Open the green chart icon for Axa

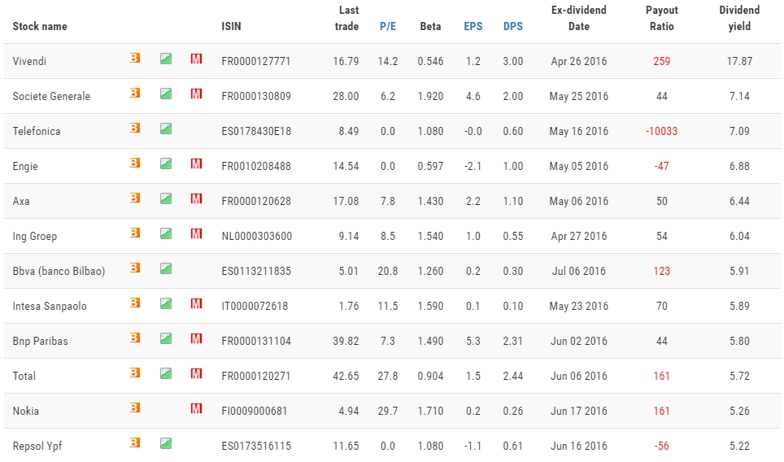[x=166, y=198]
